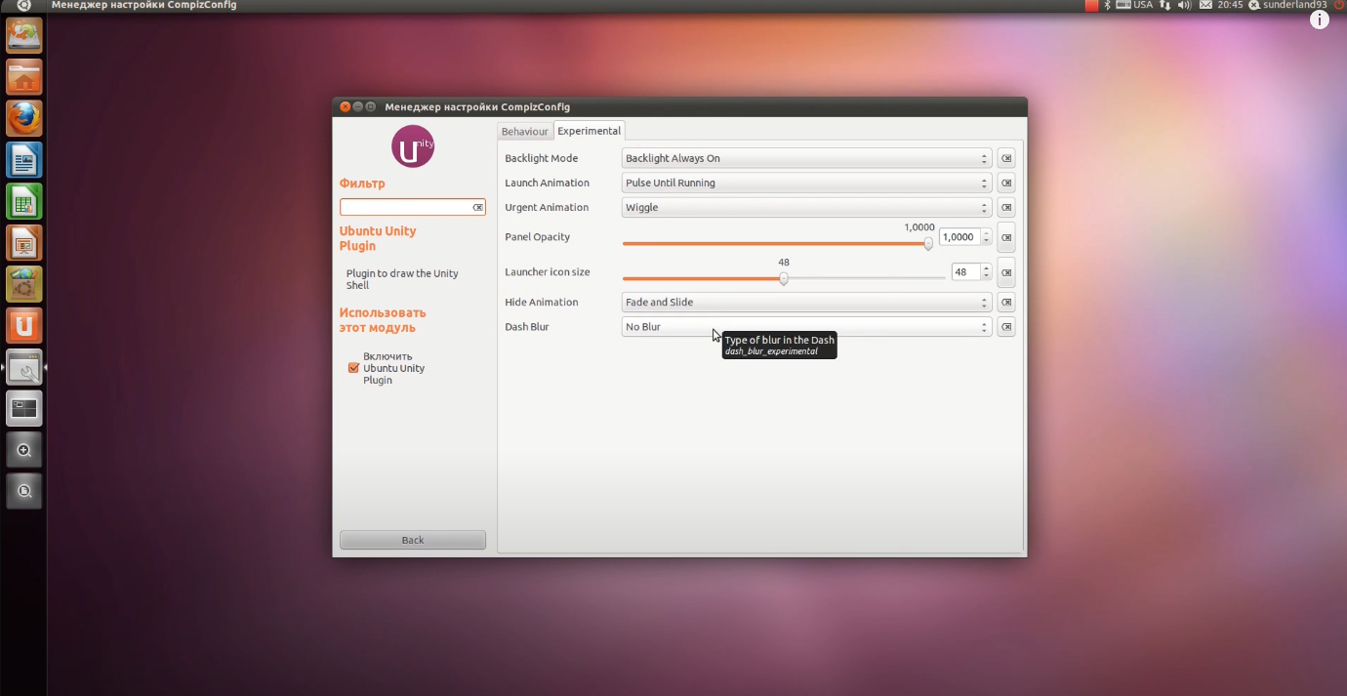Click the Panel Opacity slider handle

click(x=928, y=244)
